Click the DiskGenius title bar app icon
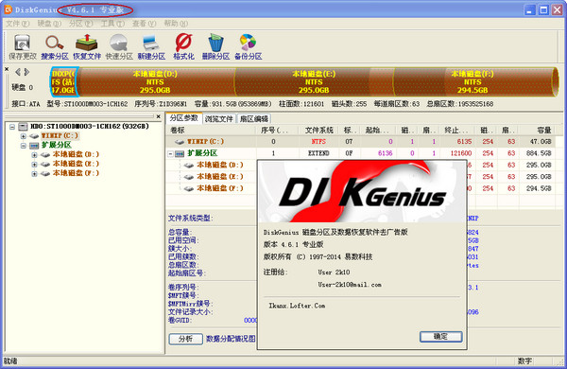Viewport: 567px width, 369px height. click(x=8, y=9)
